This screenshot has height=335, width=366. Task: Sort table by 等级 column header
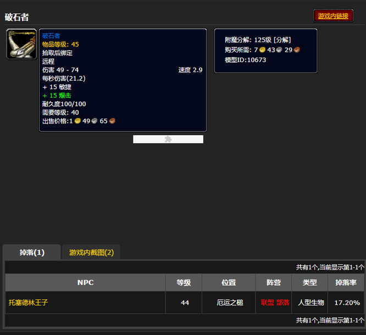tap(184, 282)
